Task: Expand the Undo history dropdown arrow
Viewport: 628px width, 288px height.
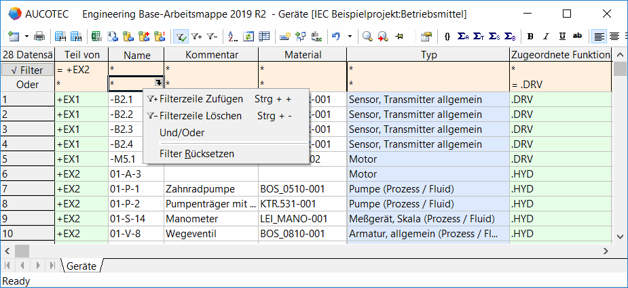Action: [350, 37]
